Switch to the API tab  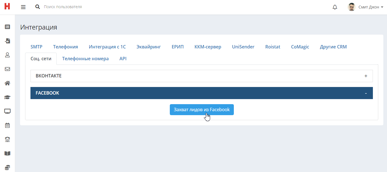[x=123, y=59]
